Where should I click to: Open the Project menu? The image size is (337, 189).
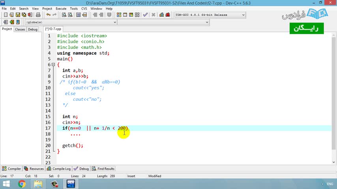pos(47,9)
